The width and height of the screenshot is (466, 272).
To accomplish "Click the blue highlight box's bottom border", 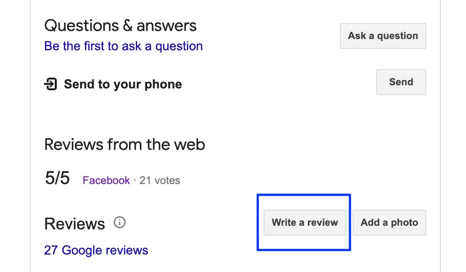I will pos(304,249).
